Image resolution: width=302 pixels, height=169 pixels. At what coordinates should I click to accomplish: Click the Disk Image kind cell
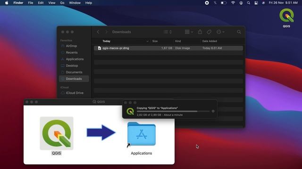pyautogui.click(x=183, y=48)
